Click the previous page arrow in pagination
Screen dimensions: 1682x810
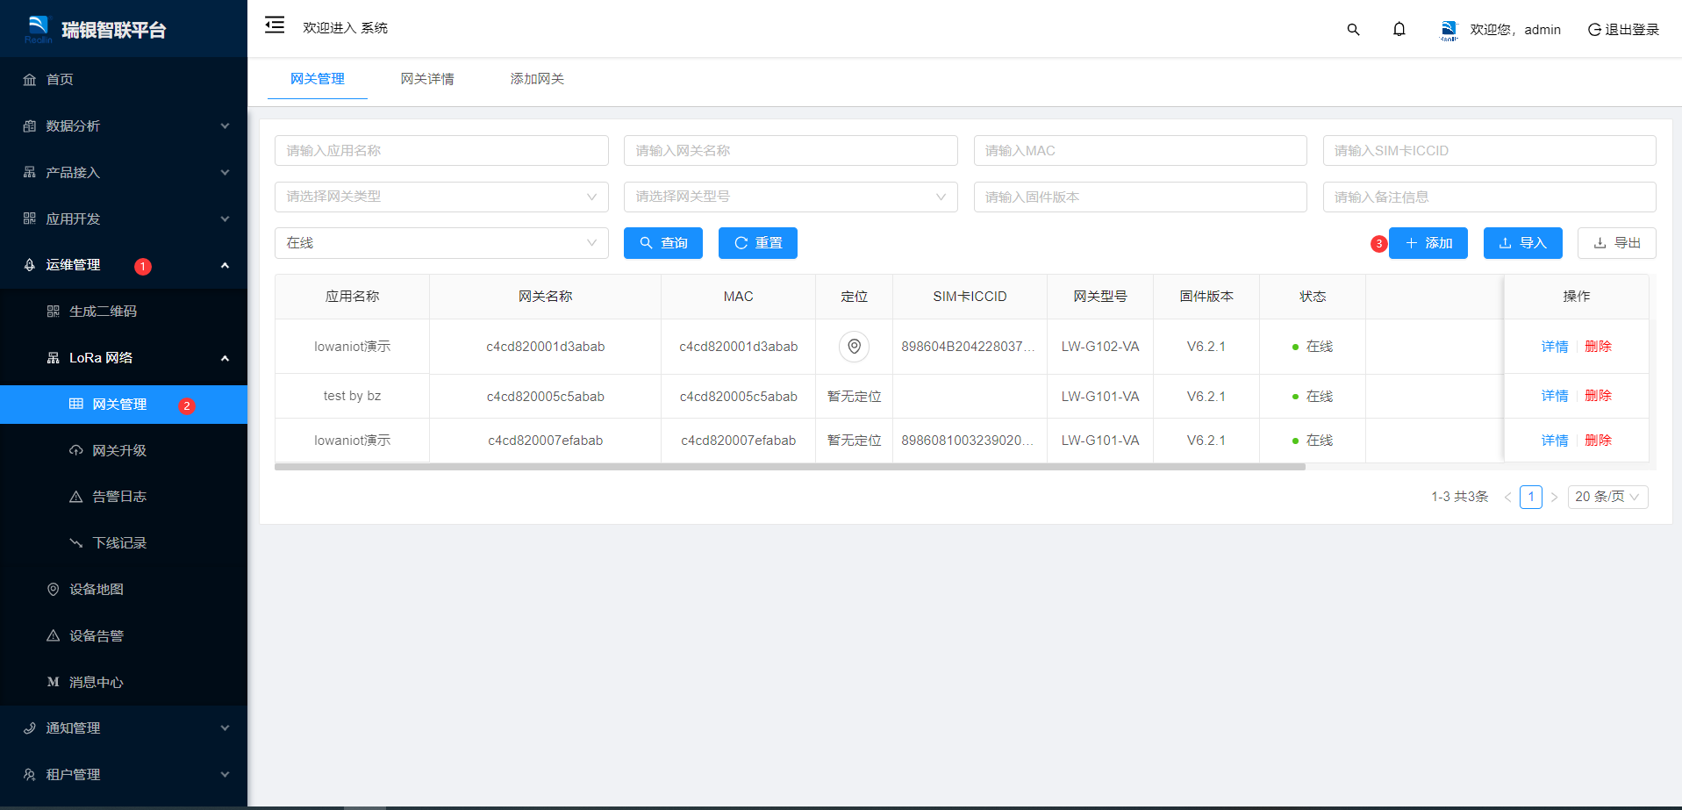[x=1507, y=497]
